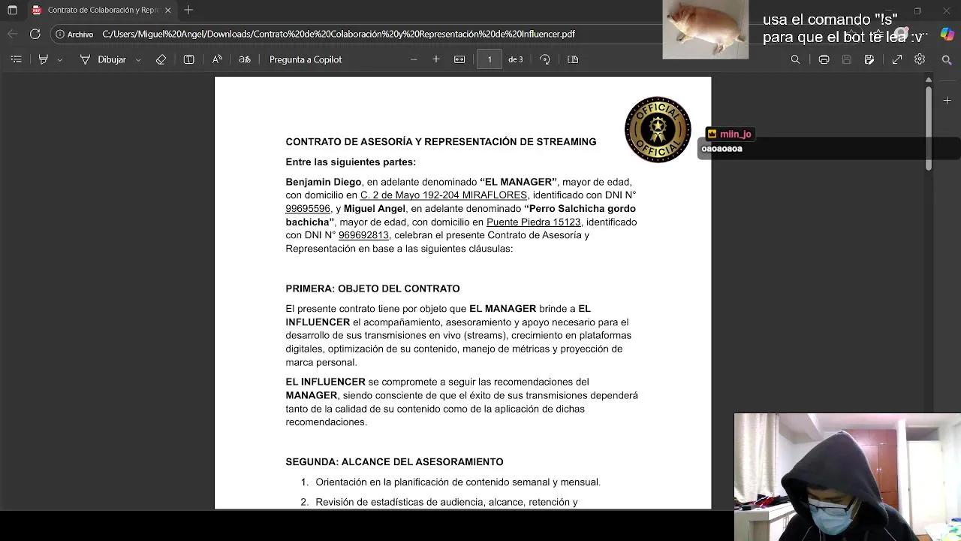Open a new browser tab
961x541 pixels.
pyautogui.click(x=188, y=10)
